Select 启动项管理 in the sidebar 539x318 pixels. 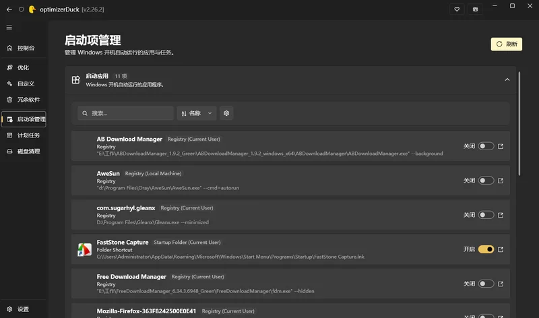tap(24, 119)
